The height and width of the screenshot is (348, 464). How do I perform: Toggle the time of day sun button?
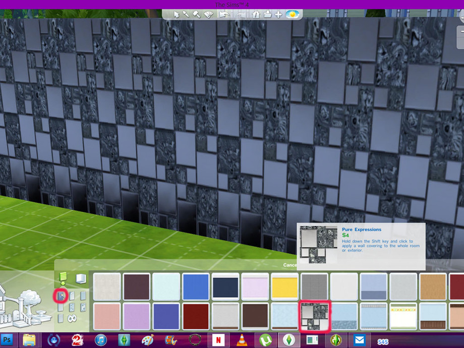click(292, 14)
